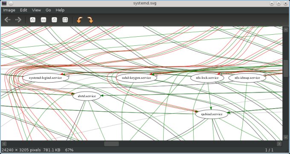Fit image to window
Screen dimensions: 290x154
[65, 20]
